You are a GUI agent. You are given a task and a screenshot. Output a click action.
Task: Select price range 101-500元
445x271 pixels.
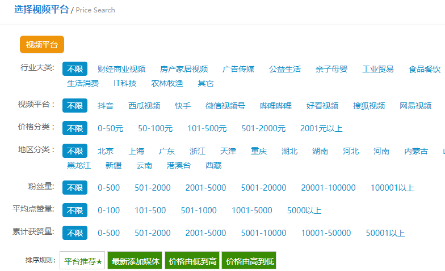pyautogui.click(x=207, y=128)
